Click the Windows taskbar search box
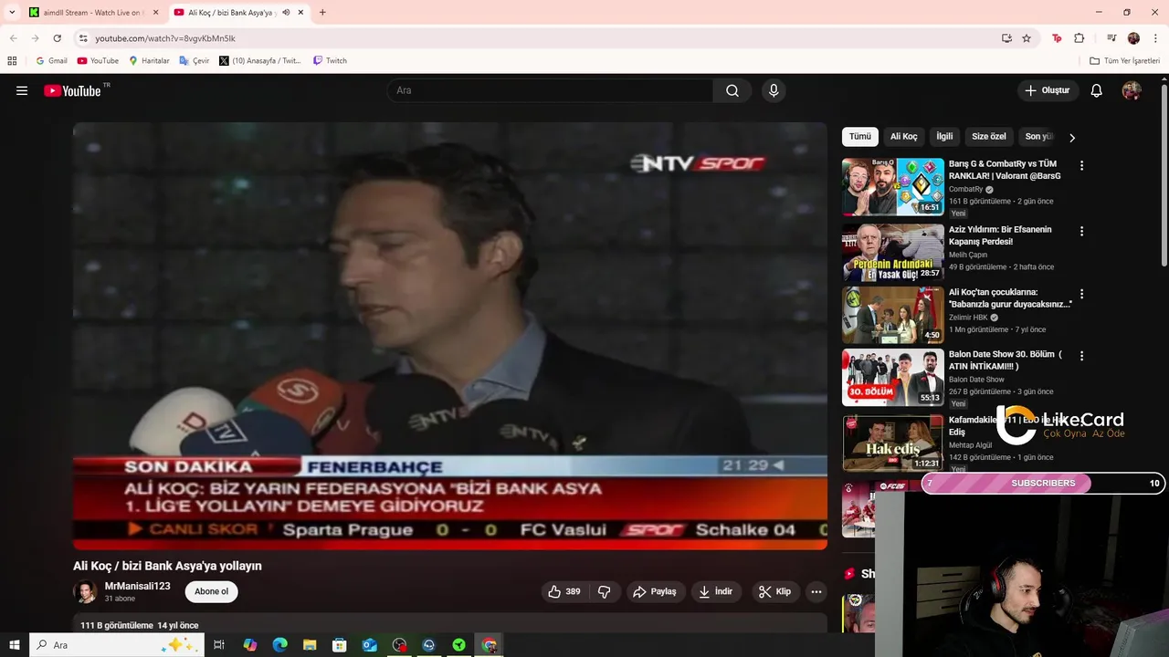Image resolution: width=1169 pixels, height=657 pixels. pos(117,645)
